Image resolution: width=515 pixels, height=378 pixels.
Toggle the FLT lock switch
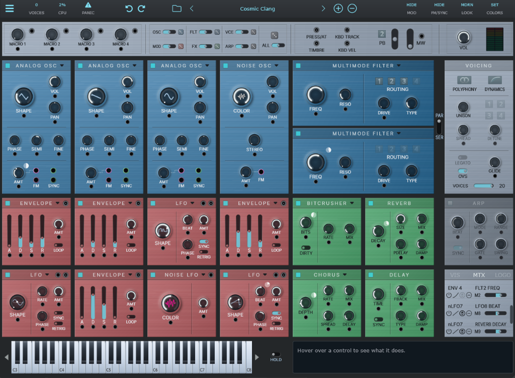click(x=205, y=32)
